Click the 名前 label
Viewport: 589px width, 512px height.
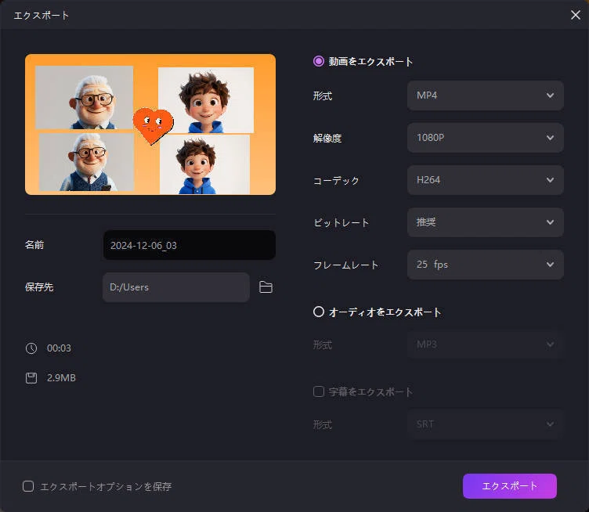click(34, 245)
